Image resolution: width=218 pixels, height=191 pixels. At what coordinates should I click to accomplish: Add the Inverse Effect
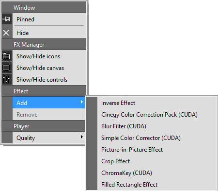point(157,103)
